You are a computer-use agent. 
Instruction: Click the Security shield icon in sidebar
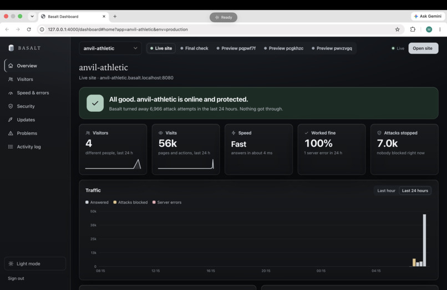point(11,106)
